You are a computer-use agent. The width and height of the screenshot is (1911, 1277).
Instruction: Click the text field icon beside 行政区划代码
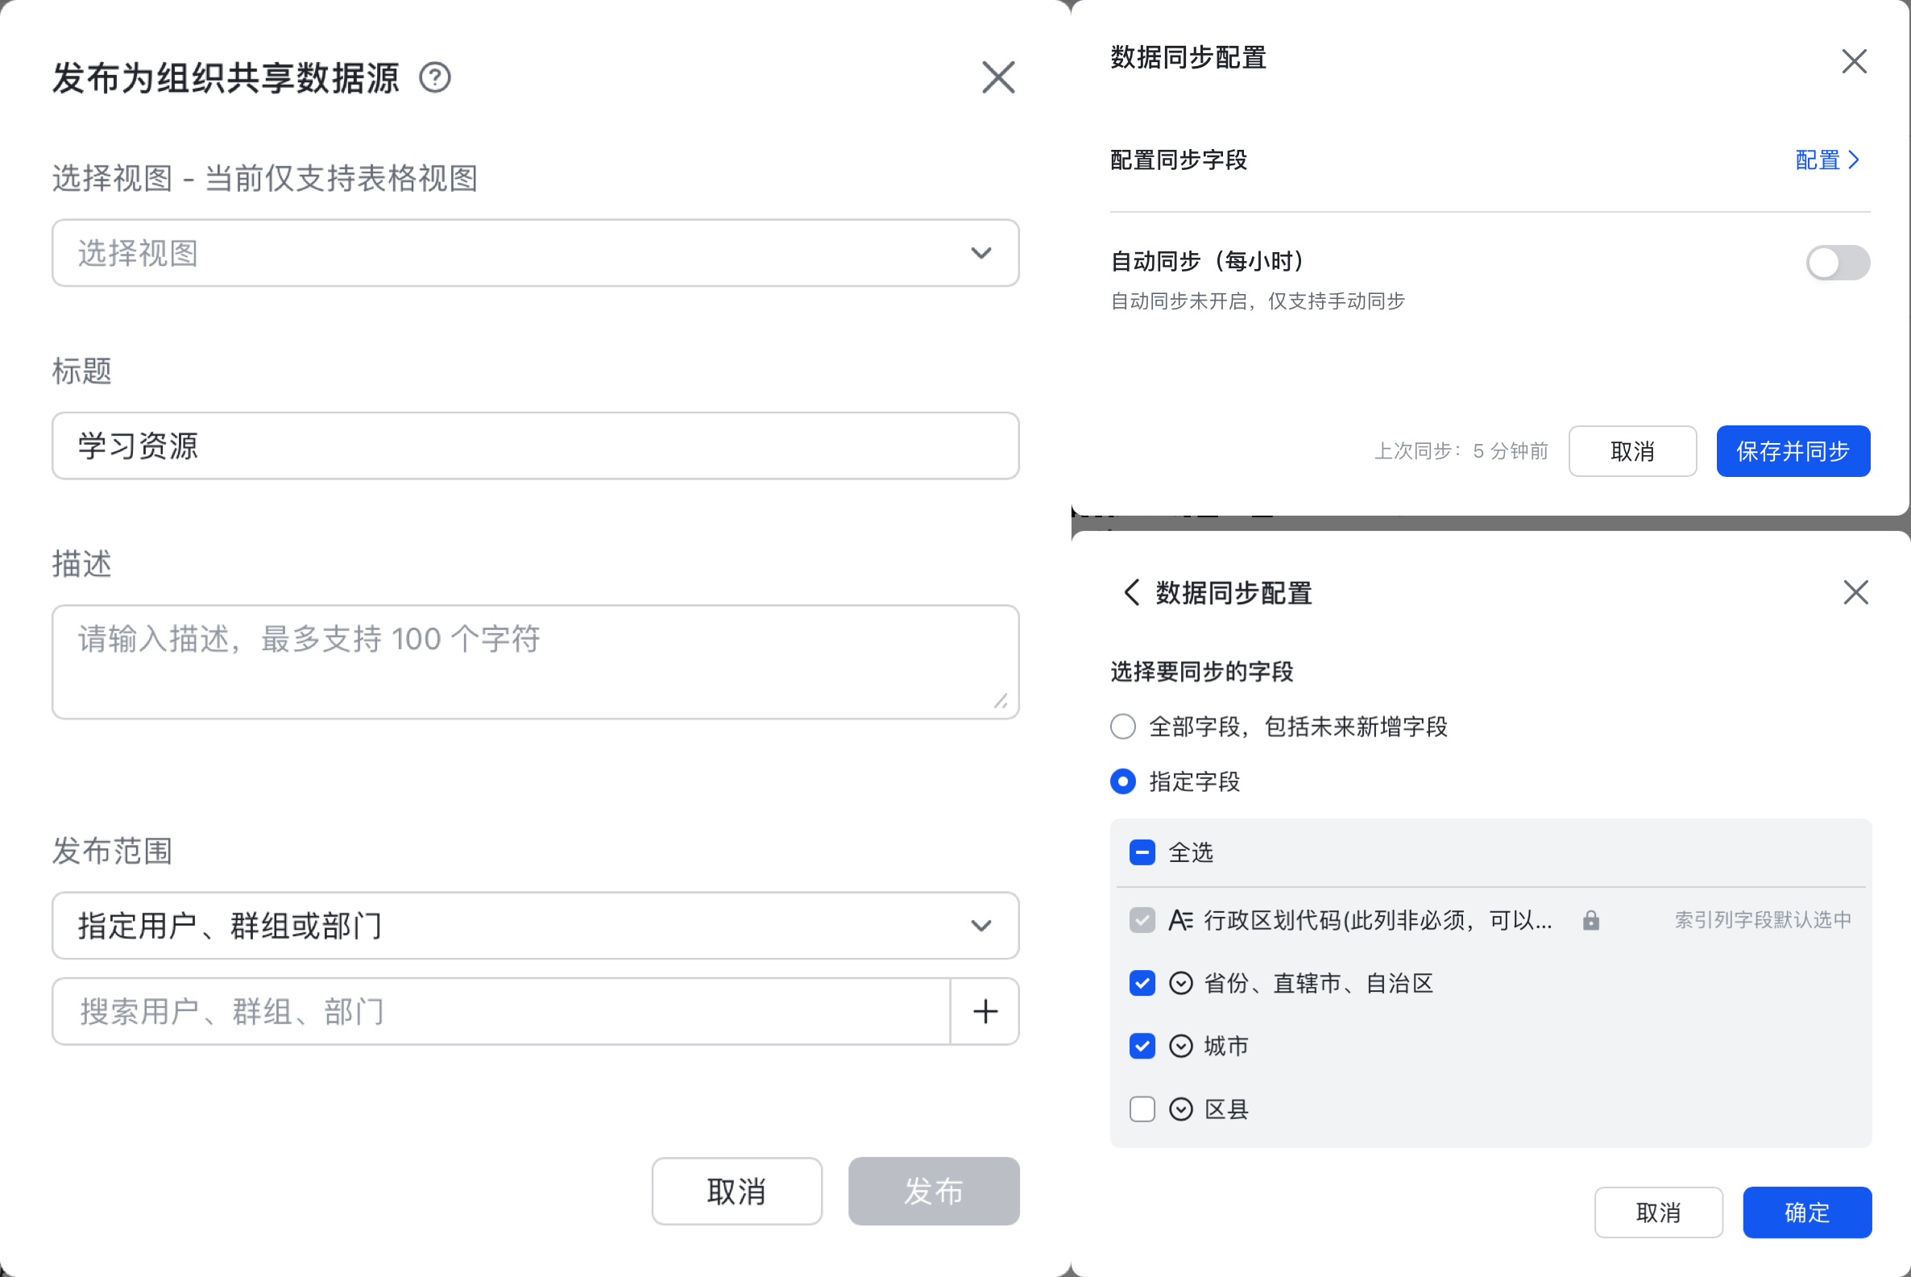tap(1180, 920)
